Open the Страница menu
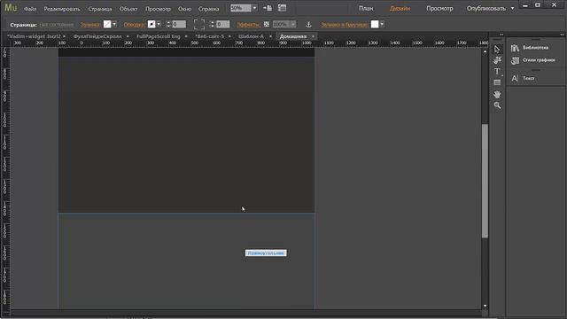 [x=100, y=9]
